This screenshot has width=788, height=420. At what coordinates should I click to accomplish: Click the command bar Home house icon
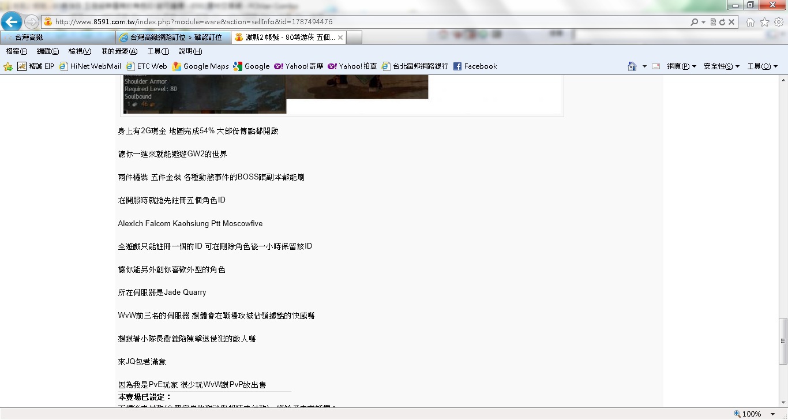[x=632, y=66]
